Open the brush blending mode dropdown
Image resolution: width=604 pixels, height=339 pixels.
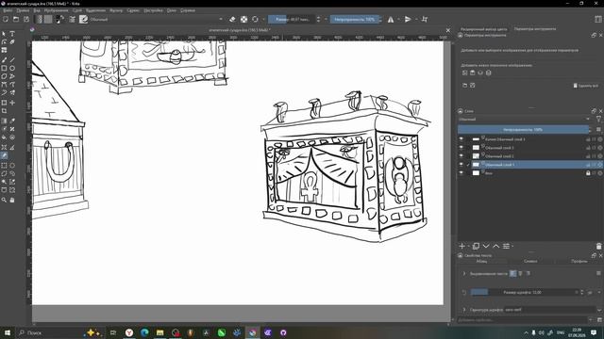pos(156,19)
